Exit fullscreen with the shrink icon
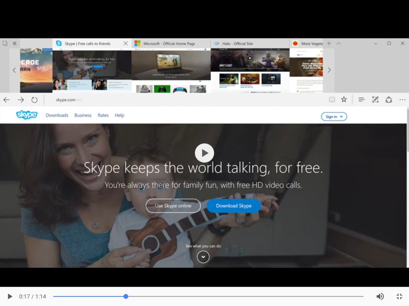409x306 pixels. pos(399,296)
